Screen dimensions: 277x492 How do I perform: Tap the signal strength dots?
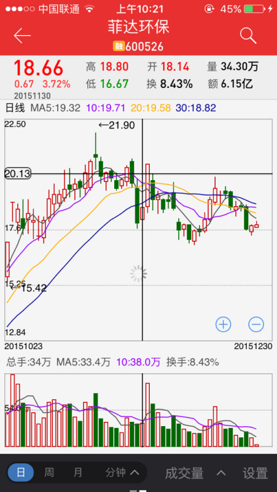[x=20, y=9]
